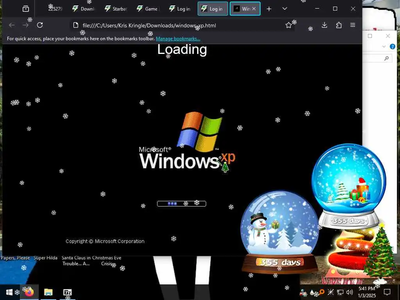
Task: Open Firefox from the taskbar
Action: tap(29, 292)
